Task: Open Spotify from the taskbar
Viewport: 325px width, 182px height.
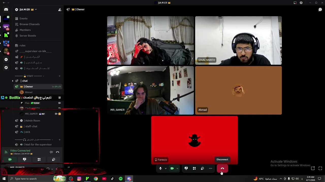Action: point(121,179)
